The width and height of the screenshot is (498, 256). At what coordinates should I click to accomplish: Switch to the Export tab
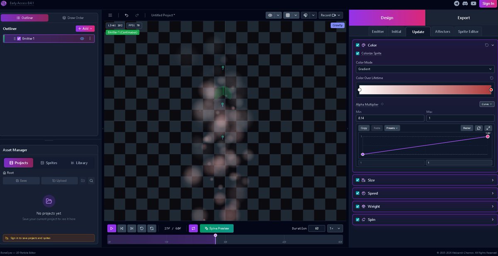pyautogui.click(x=464, y=17)
